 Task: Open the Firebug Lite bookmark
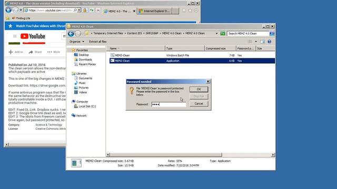(21, 18)
